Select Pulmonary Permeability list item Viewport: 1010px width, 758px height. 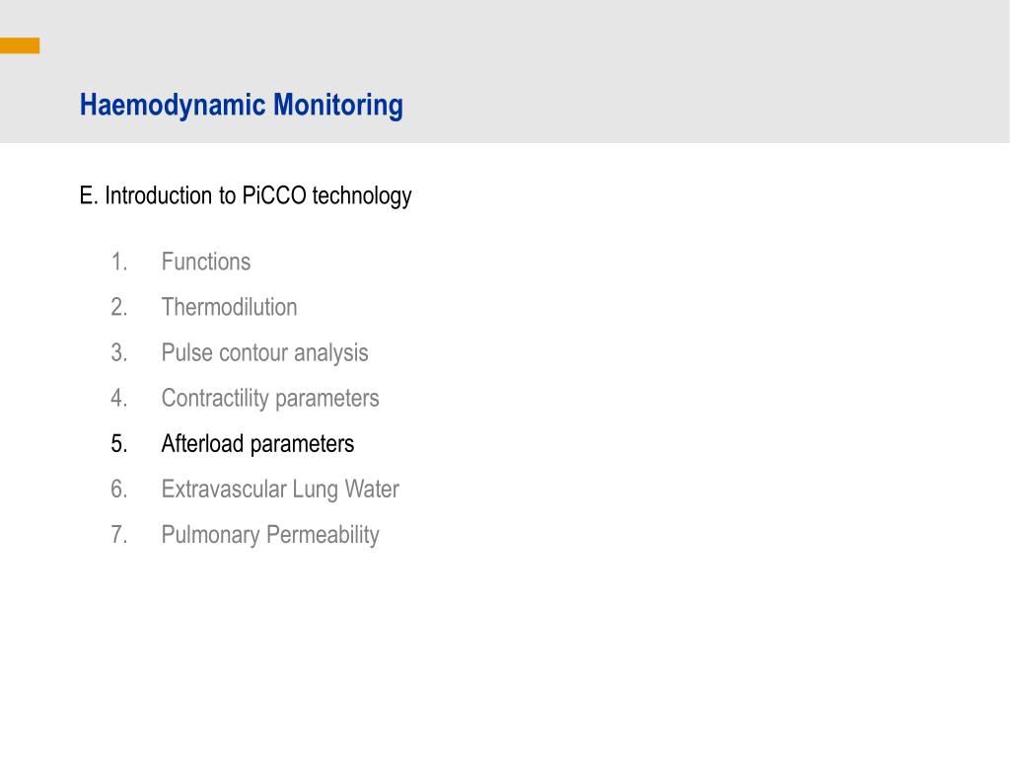click(x=270, y=535)
